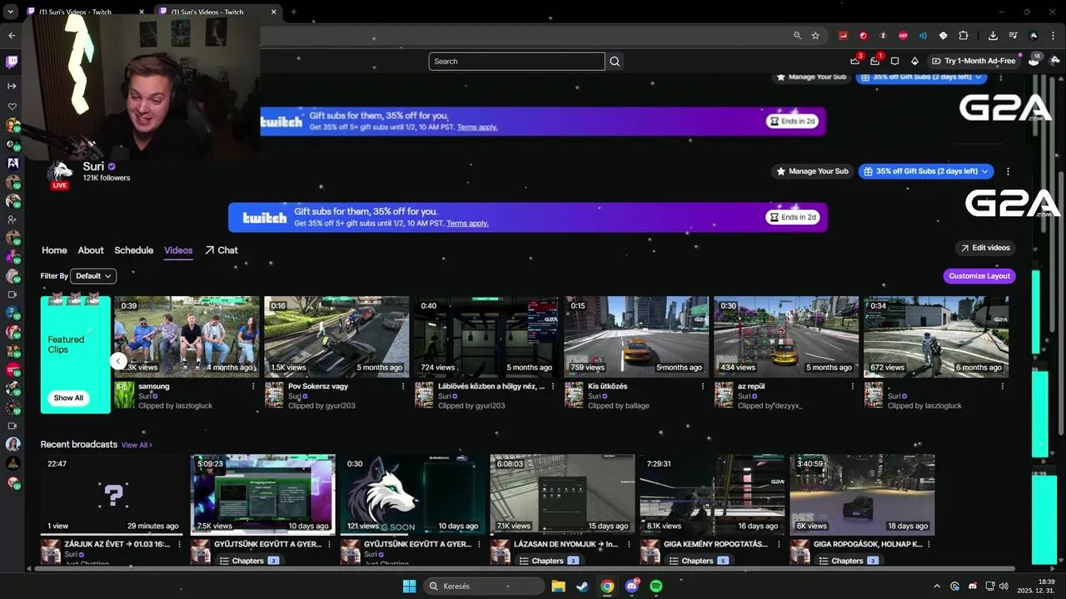Open options for ZÁRJUK AZ ÉVET broadcast
The height and width of the screenshot is (599, 1066).
[x=180, y=544]
